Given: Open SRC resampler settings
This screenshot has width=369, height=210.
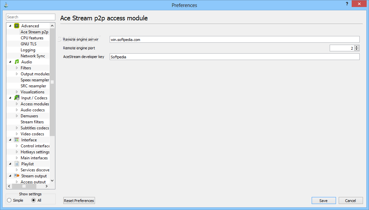Looking at the screenshot, I should point(33,86).
